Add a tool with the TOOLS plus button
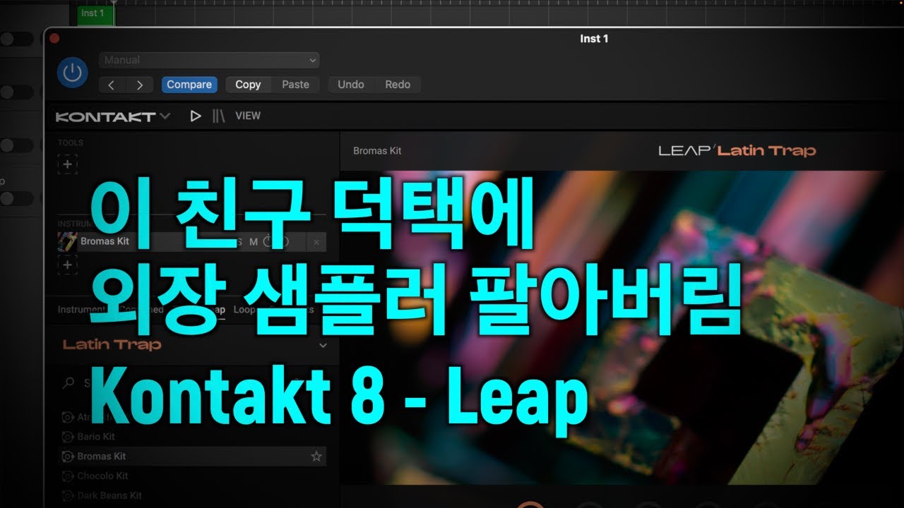The image size is (904, 508). pyautogui.click(x=67, y=164)
